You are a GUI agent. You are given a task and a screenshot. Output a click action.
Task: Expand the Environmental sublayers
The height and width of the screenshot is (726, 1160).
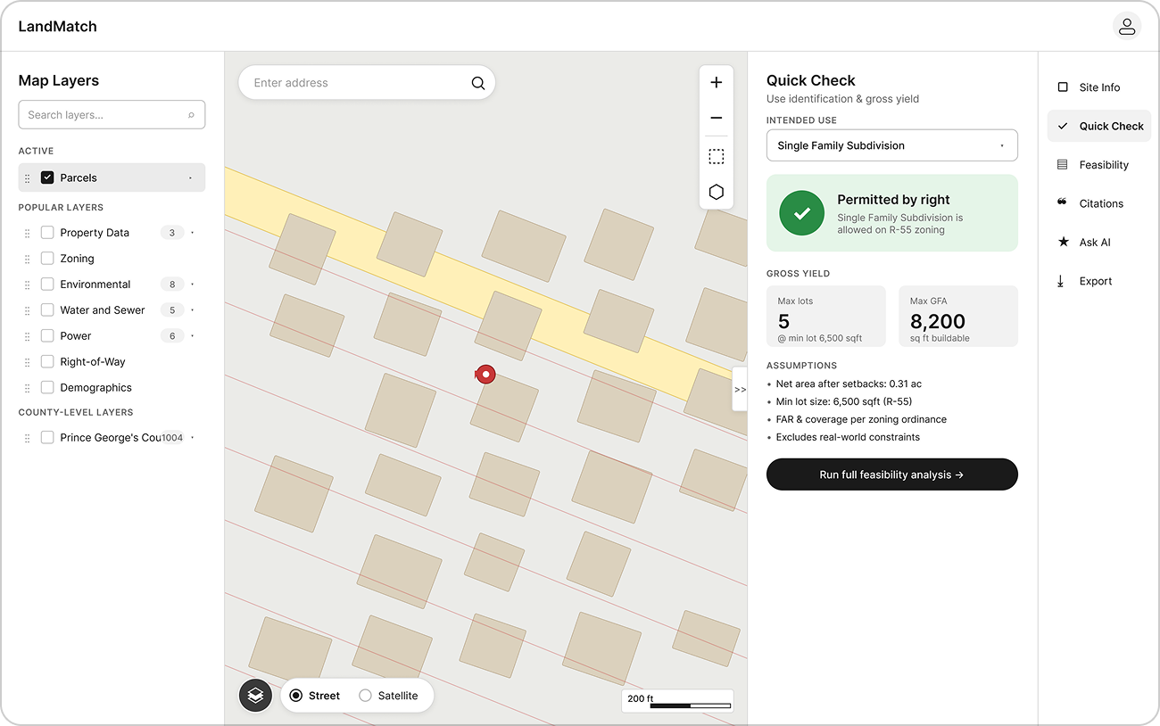point(193,285)
